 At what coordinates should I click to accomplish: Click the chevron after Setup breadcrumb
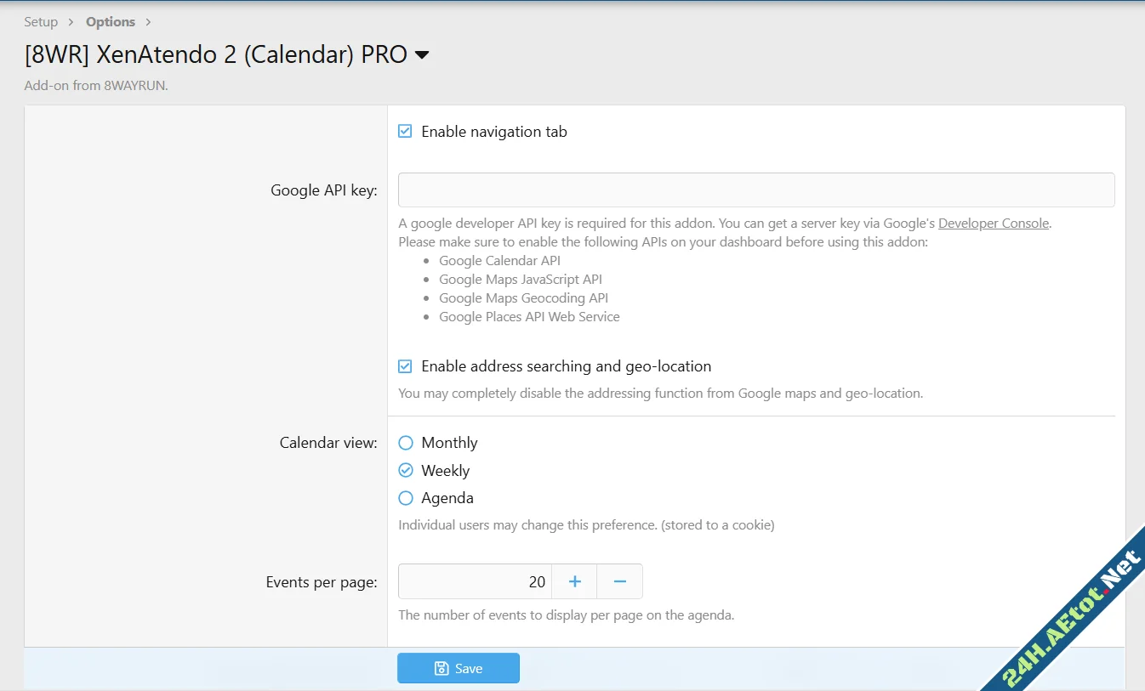point(71,22)
